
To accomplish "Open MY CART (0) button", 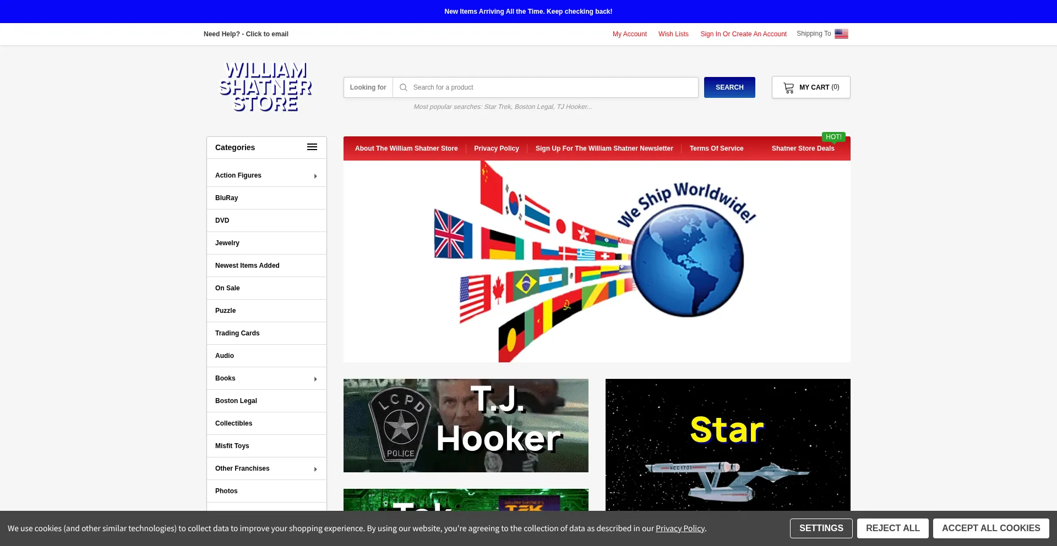I will (811, 87).
